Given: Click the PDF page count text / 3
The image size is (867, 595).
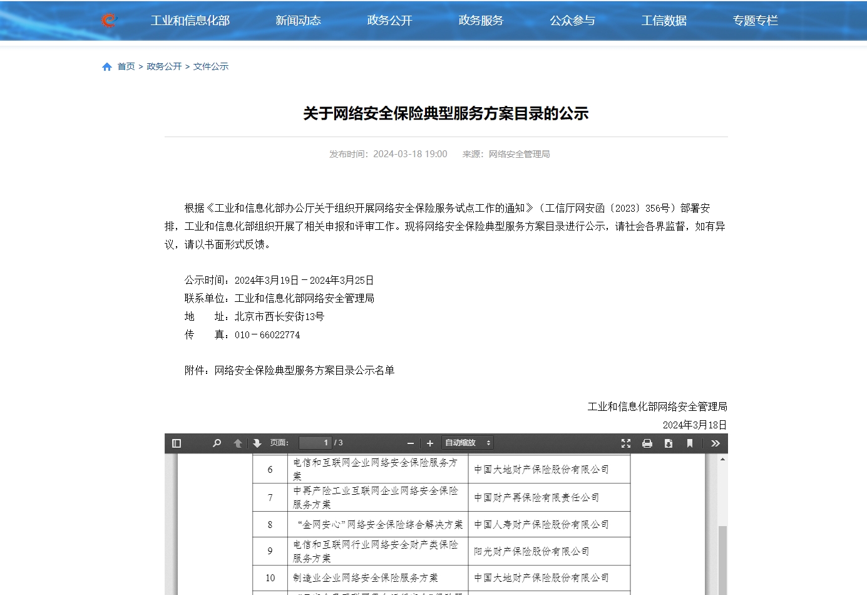Looking at the screenshot, I should [x=339, y=443].
